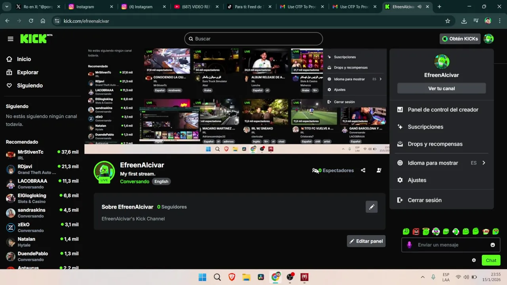Bookmark this page with star icon

(448, 21)
